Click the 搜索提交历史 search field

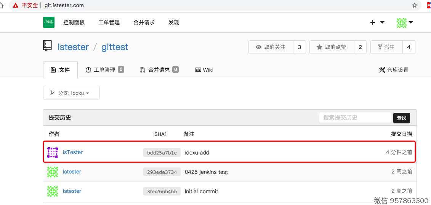tap(355, 118)
